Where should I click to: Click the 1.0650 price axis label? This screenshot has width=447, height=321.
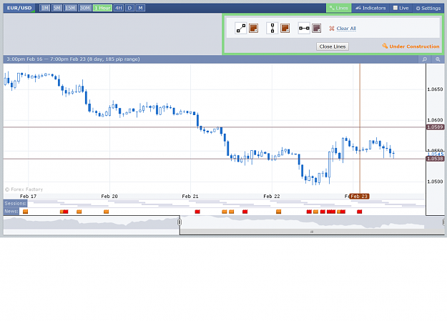click(x=435, y=89)
